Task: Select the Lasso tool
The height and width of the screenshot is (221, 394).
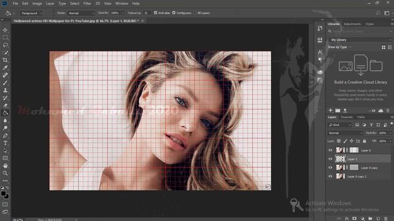Action: (5, 45)
